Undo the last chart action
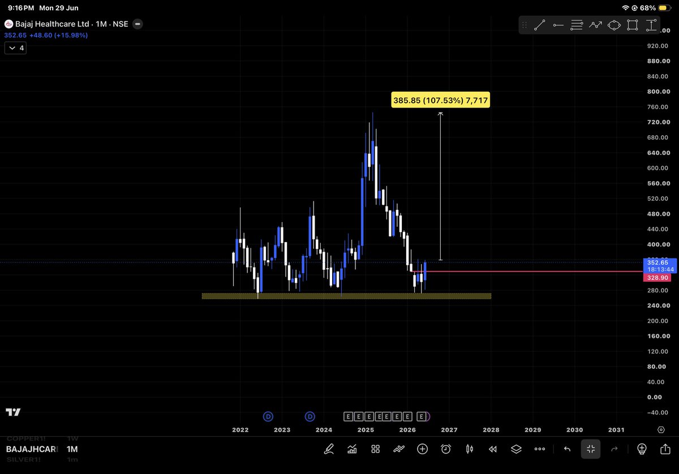The image size is (679, 474). point(567,449)
